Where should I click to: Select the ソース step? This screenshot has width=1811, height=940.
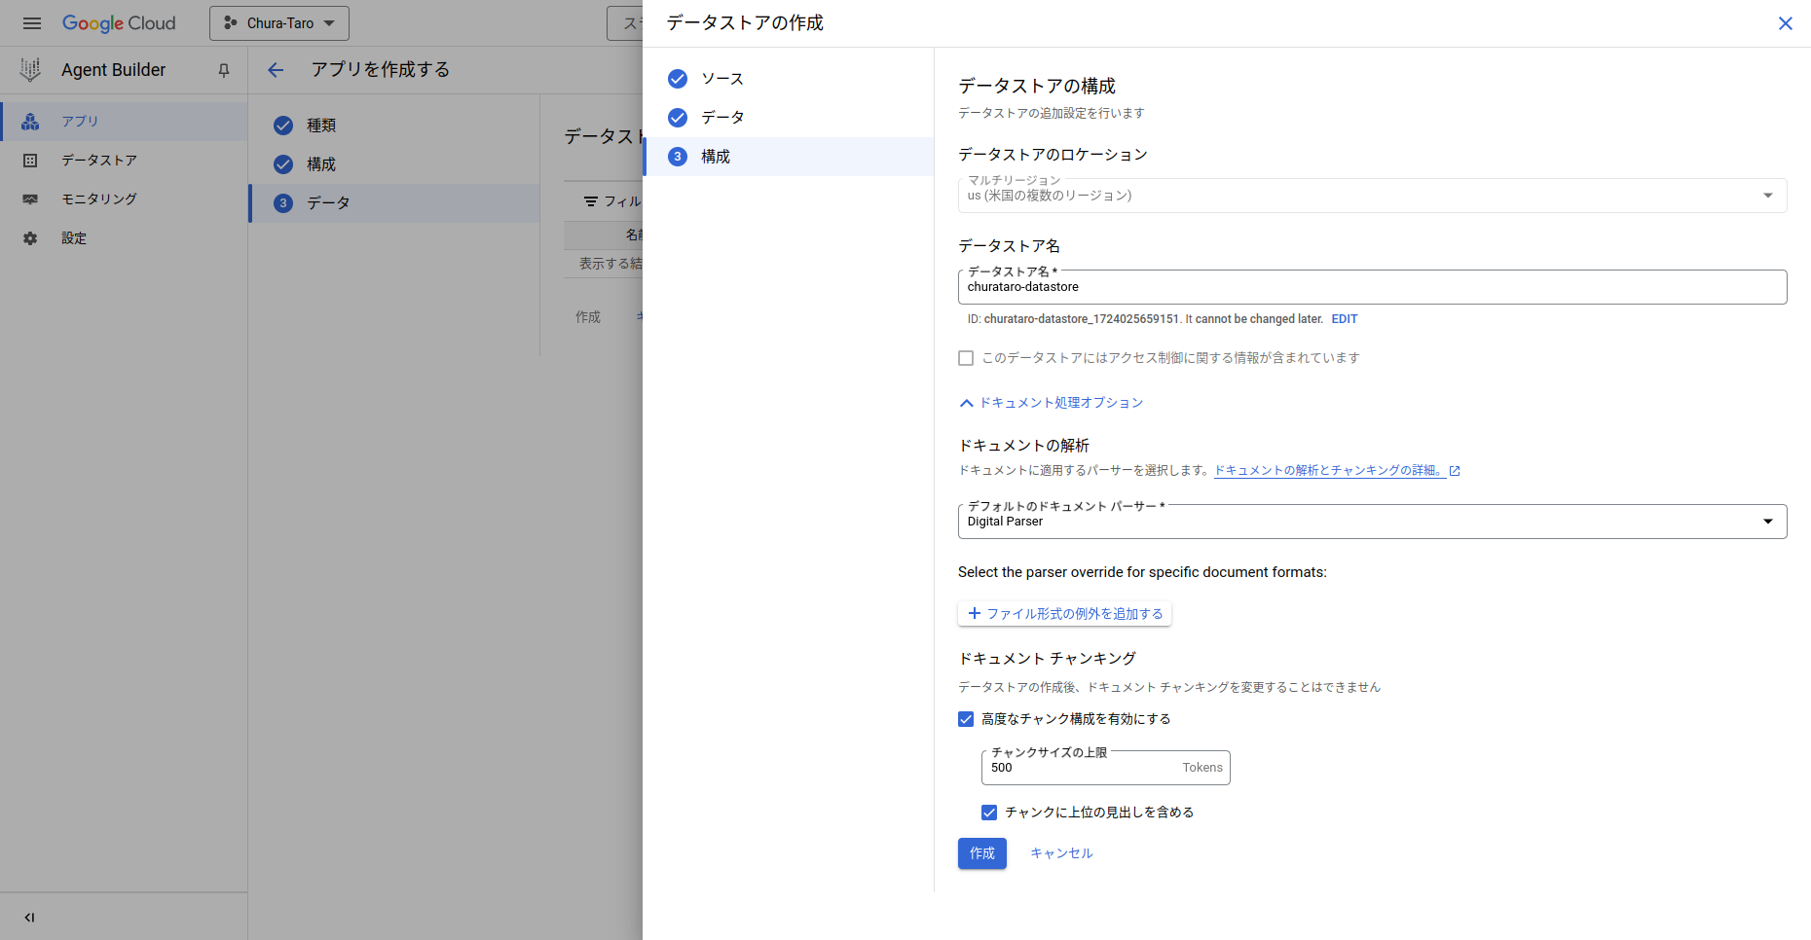point(789,79)
